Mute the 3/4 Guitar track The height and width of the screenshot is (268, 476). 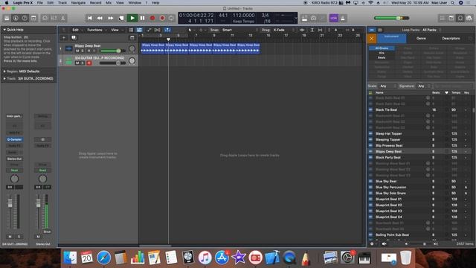77,63
